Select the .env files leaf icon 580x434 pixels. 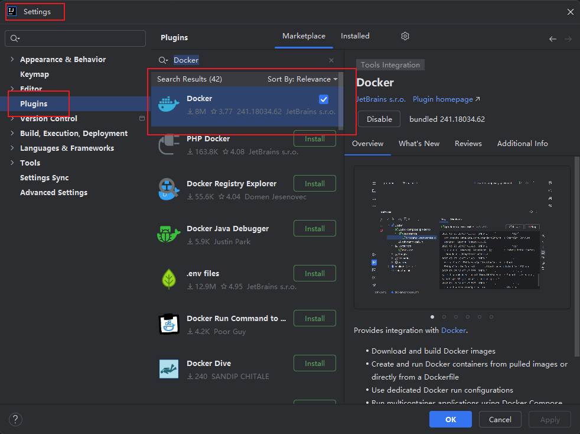coord(169,279)
